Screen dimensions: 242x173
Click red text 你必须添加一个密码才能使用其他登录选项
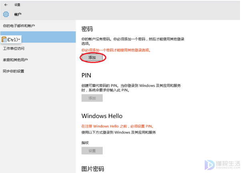point(116,50)
